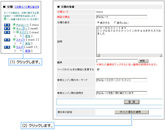Click the 説明 scrollbar left arrow
This screenshot has height=130, width=165.
98,55
